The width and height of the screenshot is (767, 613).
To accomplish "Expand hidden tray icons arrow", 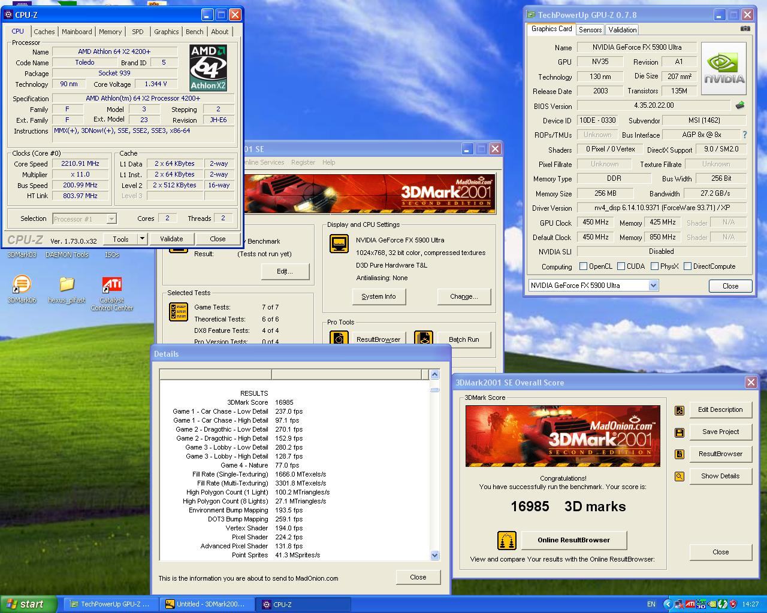I will tap(668, 604).
